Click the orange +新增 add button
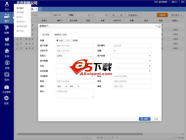 point(162,15)
